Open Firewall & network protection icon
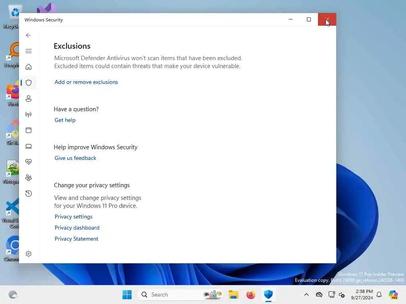 point(29,114)
